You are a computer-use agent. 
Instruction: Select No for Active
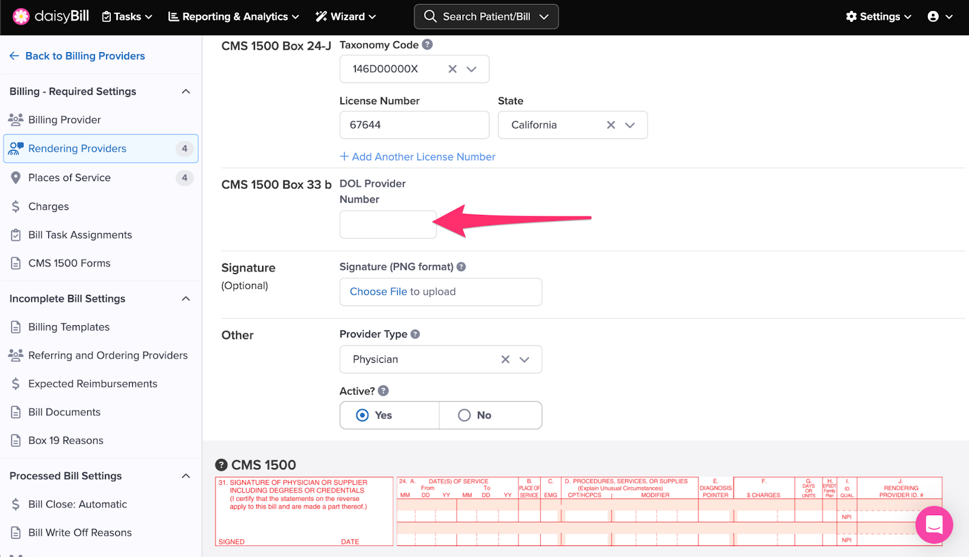pos(465,415)
